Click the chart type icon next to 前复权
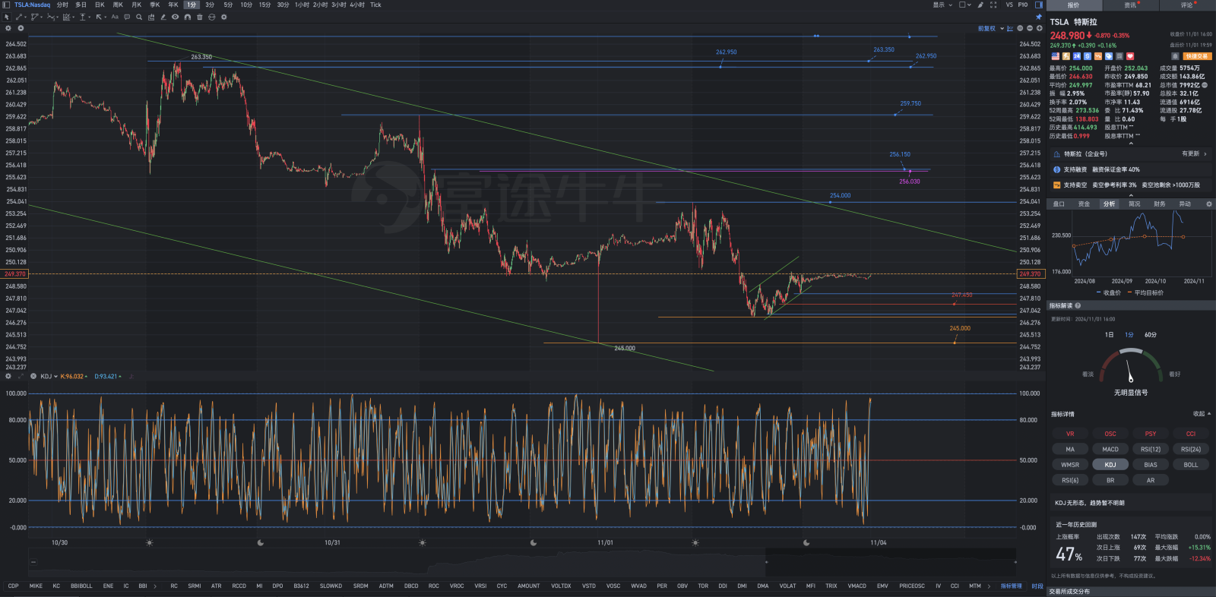The height and width of the screenshot is (597, 1216). 1010,28
